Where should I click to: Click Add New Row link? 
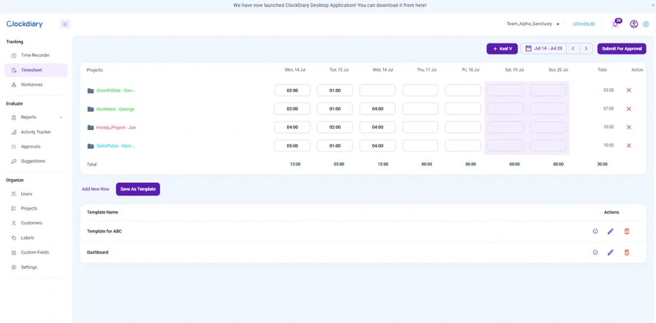click(95, 189)
